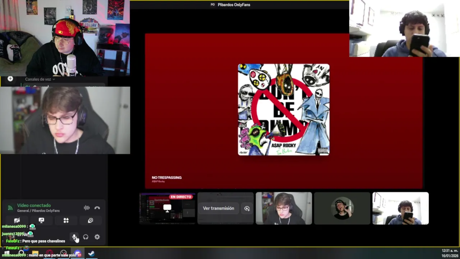
Task: Open noise suppression waveform icon
Action: click(87, 208)
